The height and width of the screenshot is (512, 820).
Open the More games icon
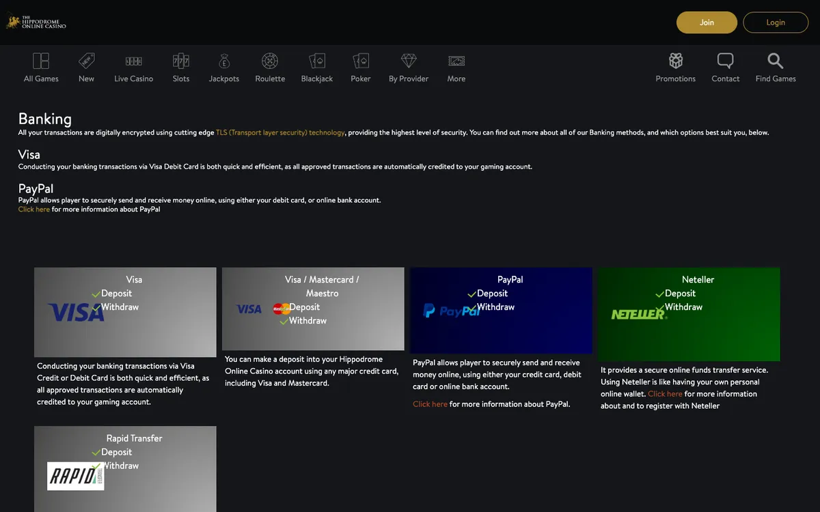click(456, 61)
